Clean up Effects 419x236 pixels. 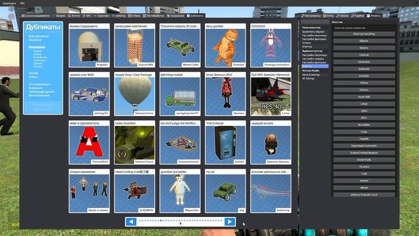[x=364, y=83]
